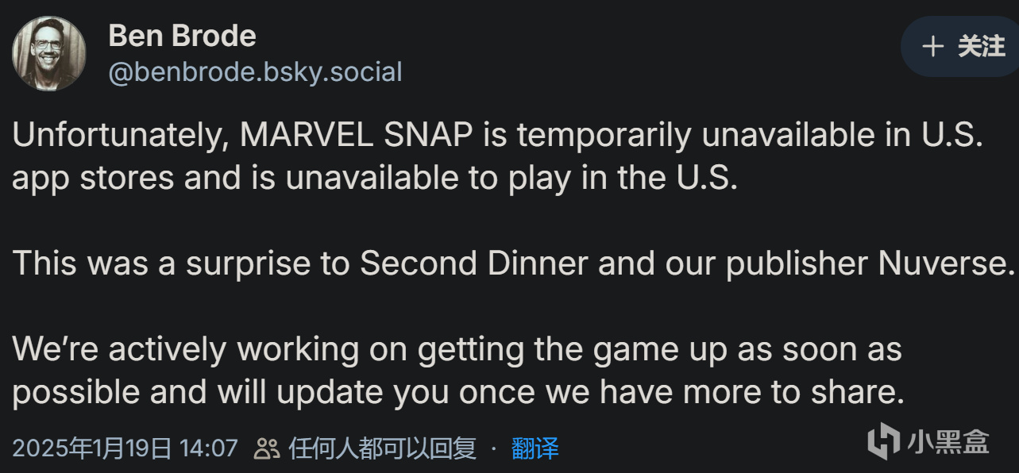Click the "We're actively working" paragraph

click(x=457, y=371)
